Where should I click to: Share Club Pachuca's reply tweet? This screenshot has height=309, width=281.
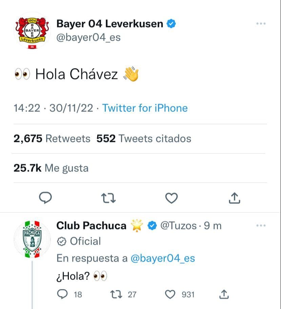tap(223, 294)
